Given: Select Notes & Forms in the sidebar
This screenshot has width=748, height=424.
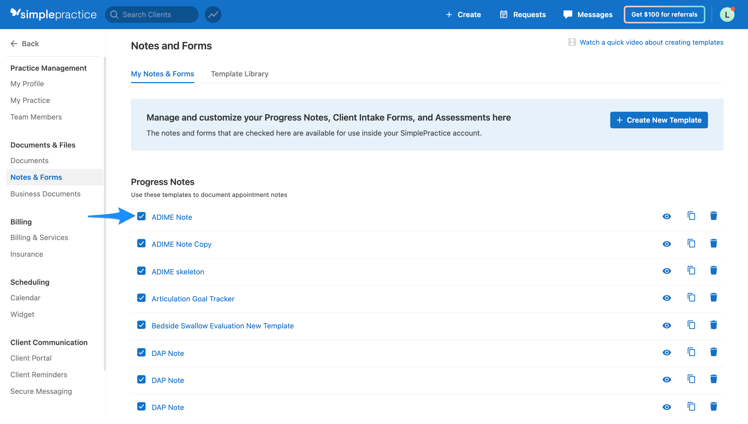Looking at the screenshot, I should [55, 177].
